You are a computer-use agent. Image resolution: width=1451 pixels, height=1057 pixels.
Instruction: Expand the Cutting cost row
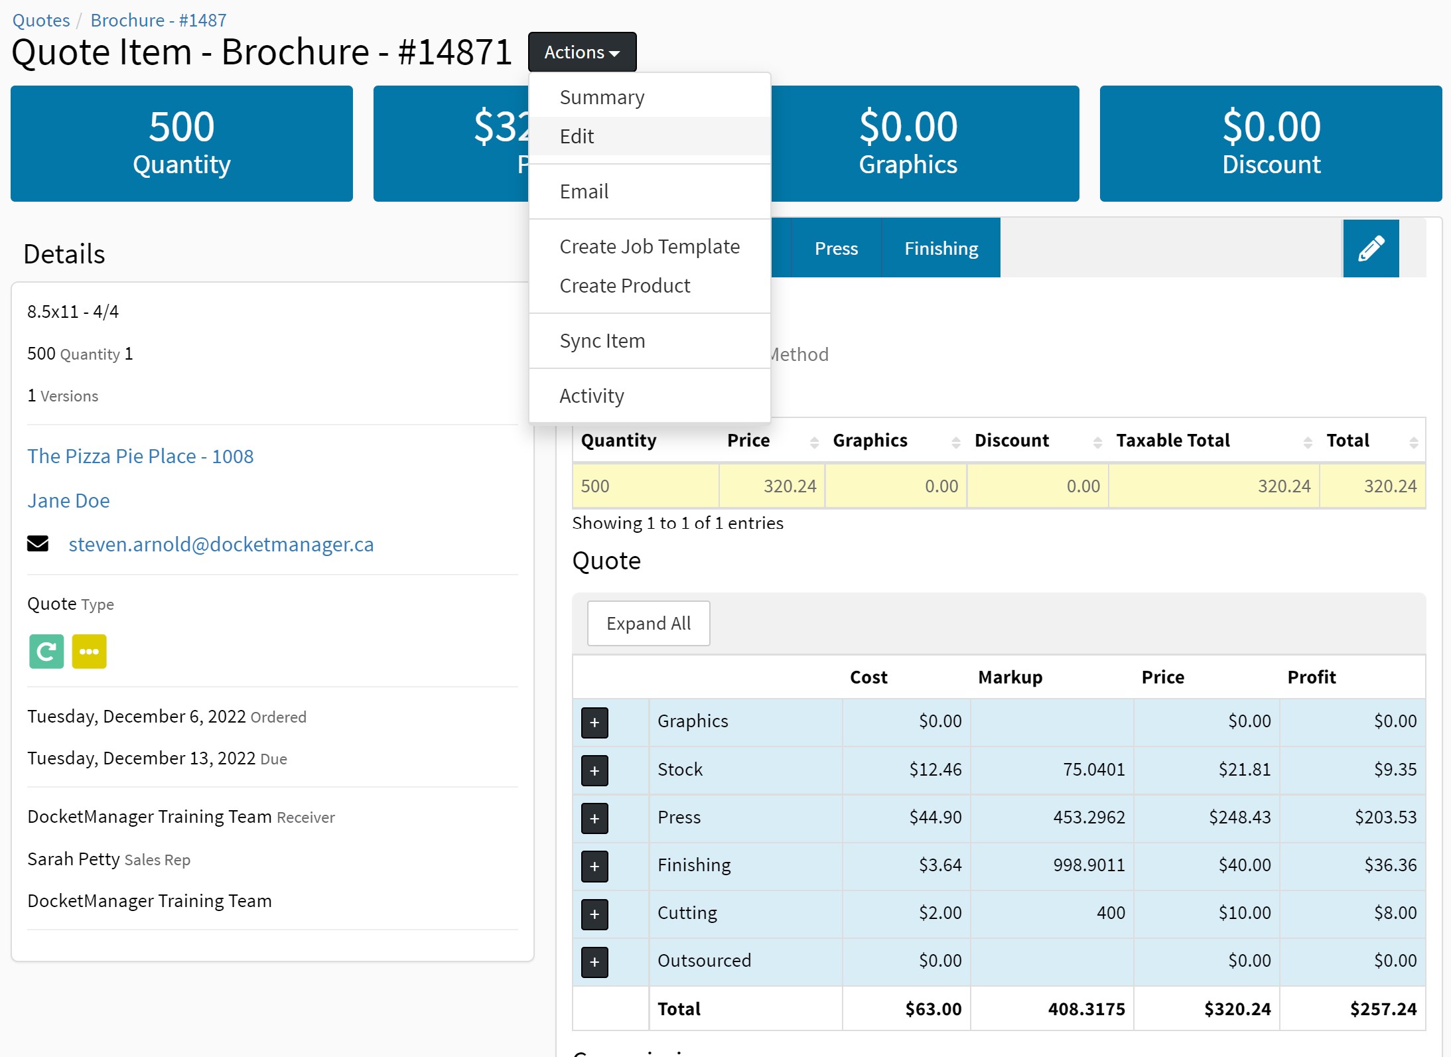pos(594,914)
